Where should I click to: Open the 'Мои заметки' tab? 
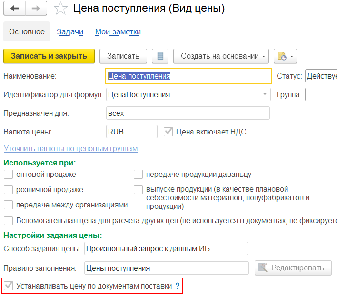118,32
